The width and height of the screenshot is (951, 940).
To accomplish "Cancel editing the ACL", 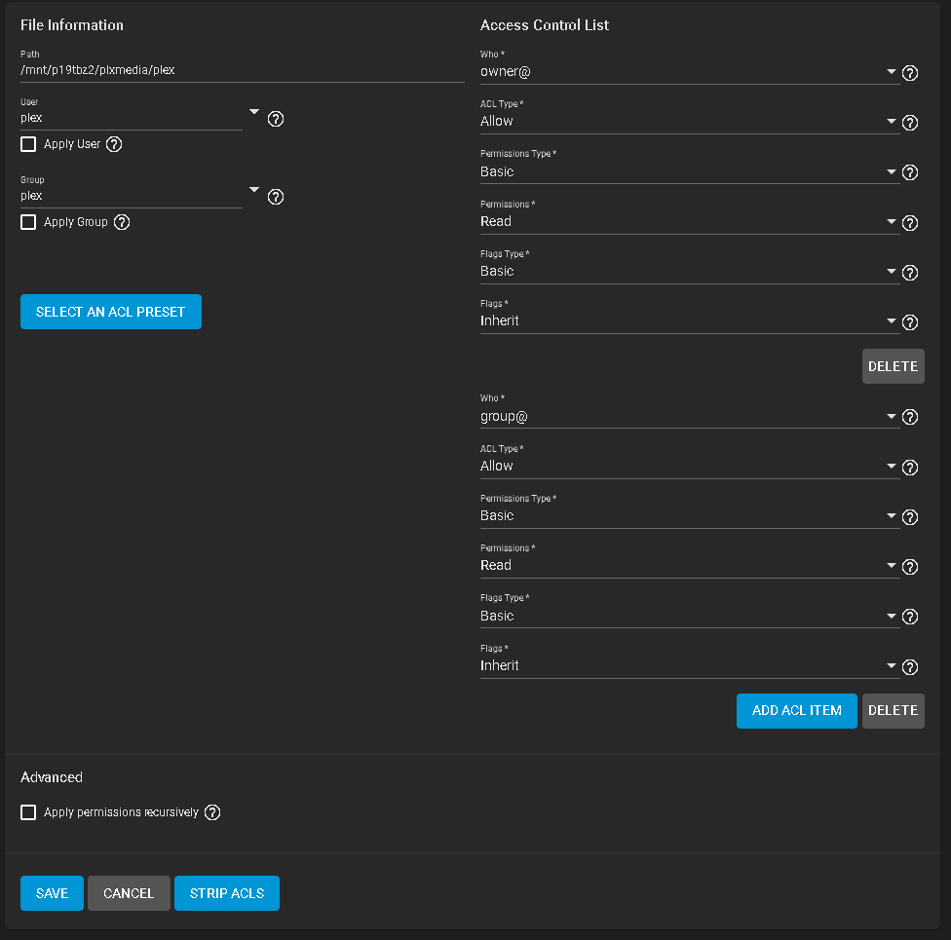I will 129,893.
